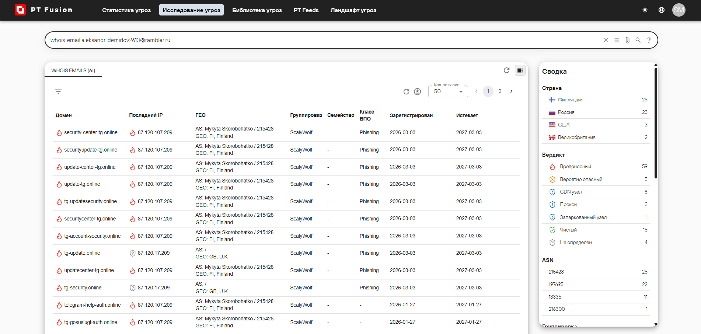
Task: Sort by Домен column header
Action: click(63, 115)
